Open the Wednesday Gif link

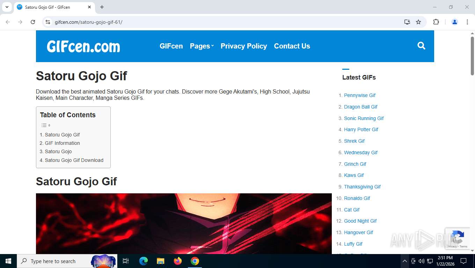tap(361, 152)
